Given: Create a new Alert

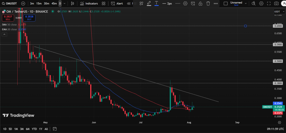Looking at the screenshot, I should [117, 3].
